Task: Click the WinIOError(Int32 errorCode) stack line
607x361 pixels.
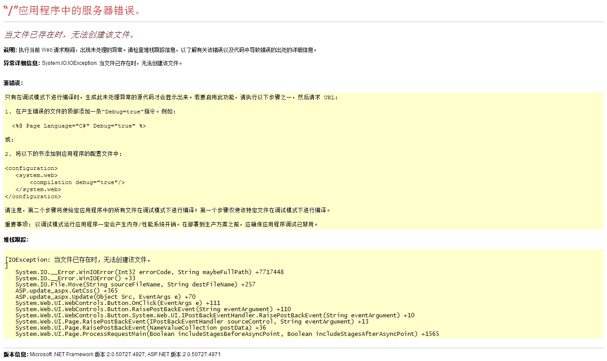Action: (149, 272)
